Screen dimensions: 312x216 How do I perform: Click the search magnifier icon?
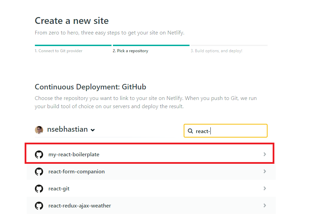click(x=190, y=131)
